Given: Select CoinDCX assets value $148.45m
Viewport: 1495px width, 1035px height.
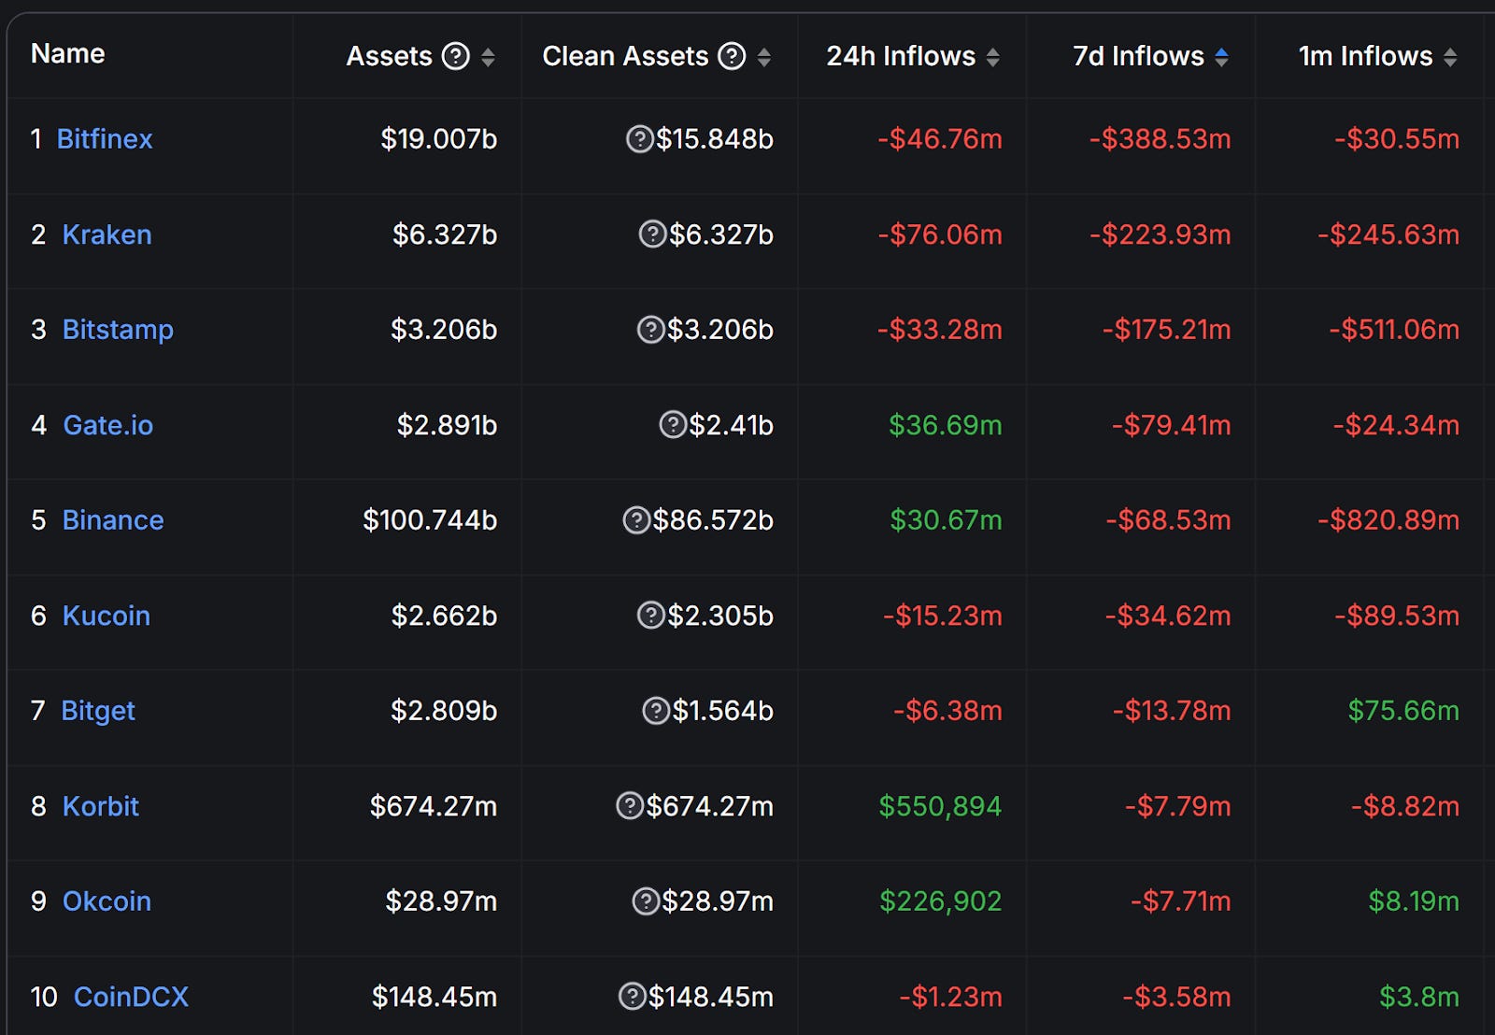Looking at the screenshot, I should coord(434,997).
